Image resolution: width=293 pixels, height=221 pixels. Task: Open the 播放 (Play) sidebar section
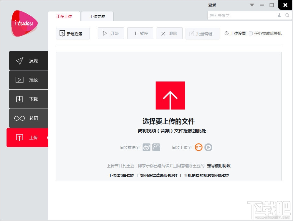point(29,80)
